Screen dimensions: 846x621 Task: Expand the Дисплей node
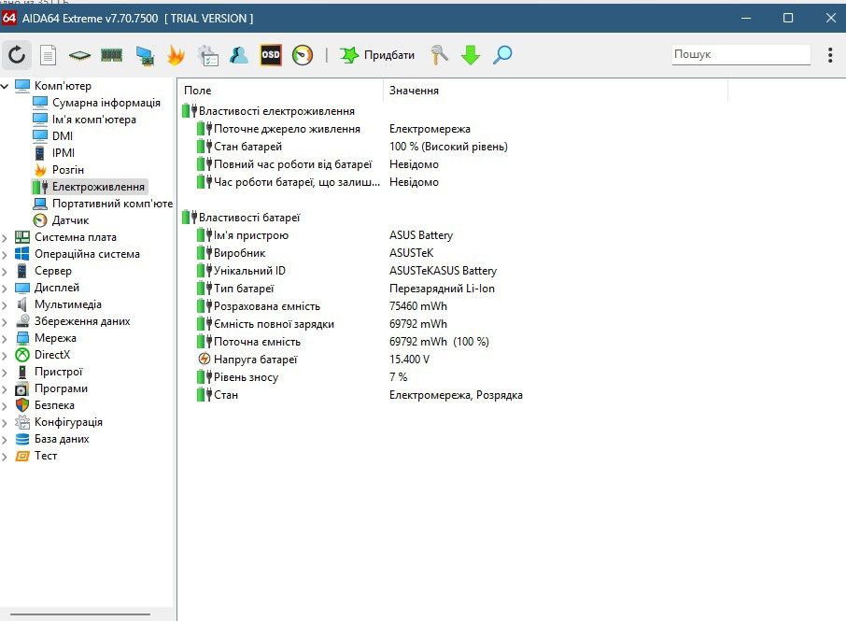coord(5,289)
